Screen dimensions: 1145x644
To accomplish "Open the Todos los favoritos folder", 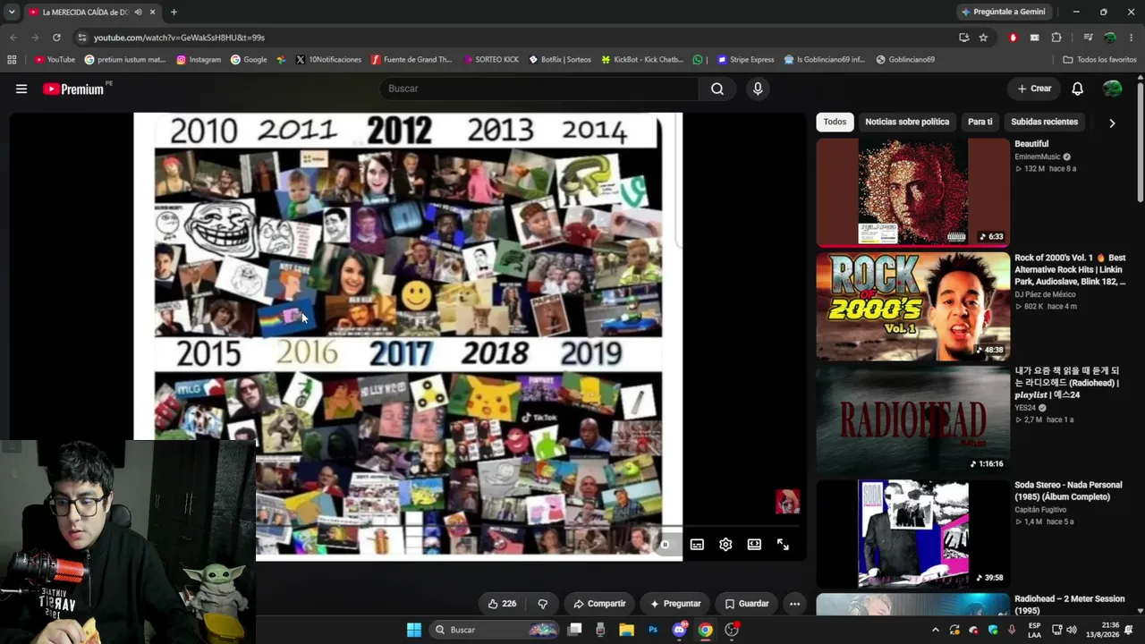I will pyautogui.click(x=1099, y=60).
